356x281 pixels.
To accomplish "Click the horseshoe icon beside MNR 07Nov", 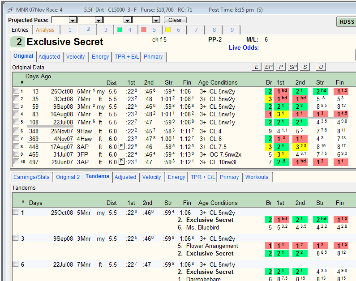I will [x=10, y=9].
